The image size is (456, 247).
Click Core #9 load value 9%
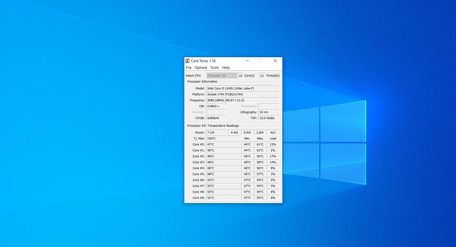click(273, 198)
